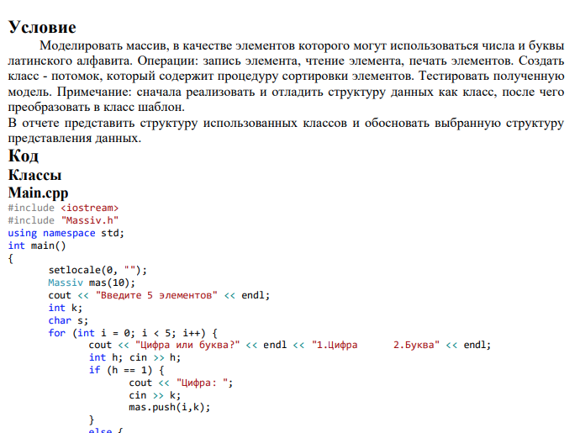Click the "Условие" heading
The image size is (580, 433).
pyautogui.click(x=42, y=28)
